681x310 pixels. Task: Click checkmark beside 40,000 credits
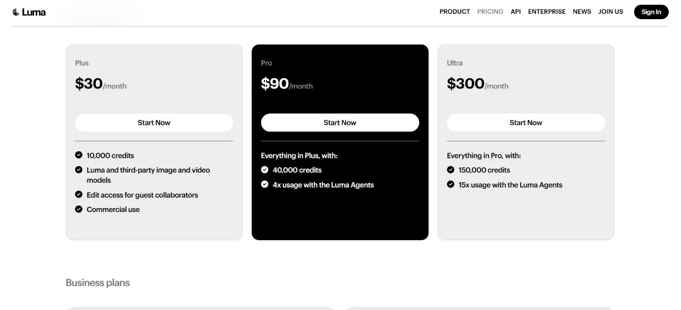265,170
